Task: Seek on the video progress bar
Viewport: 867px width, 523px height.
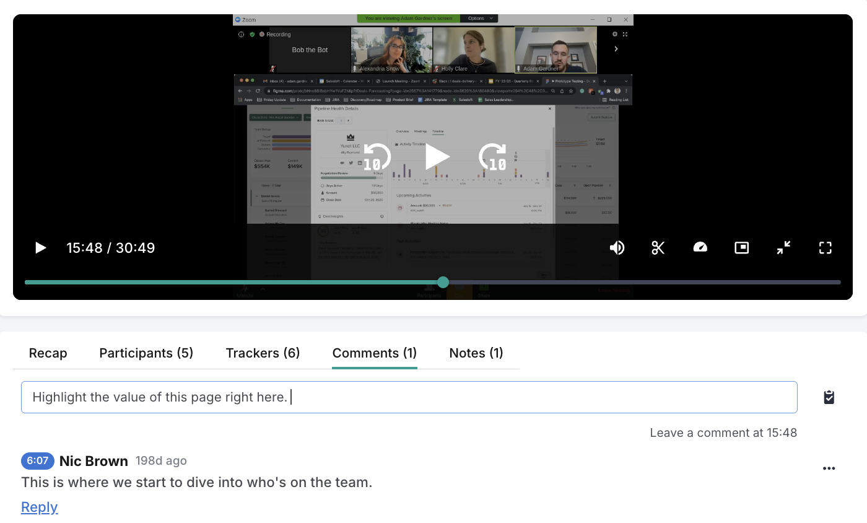Action: (432, 282)
